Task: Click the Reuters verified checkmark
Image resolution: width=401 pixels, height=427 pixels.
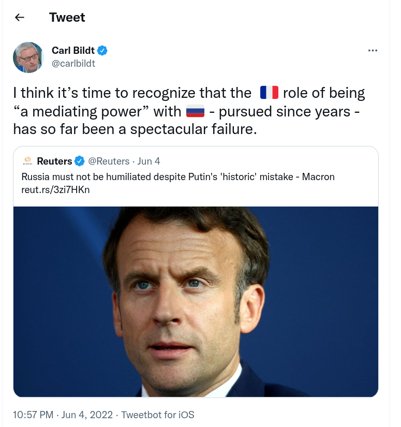Action: click(x=79, y=161)
